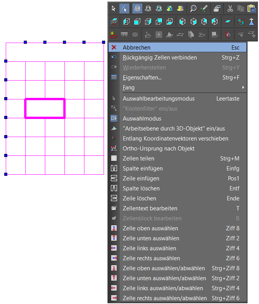This screenshot has height=304, width=259.
Task: Click the top-right blue handle of the table
Action: pos(104,42)
